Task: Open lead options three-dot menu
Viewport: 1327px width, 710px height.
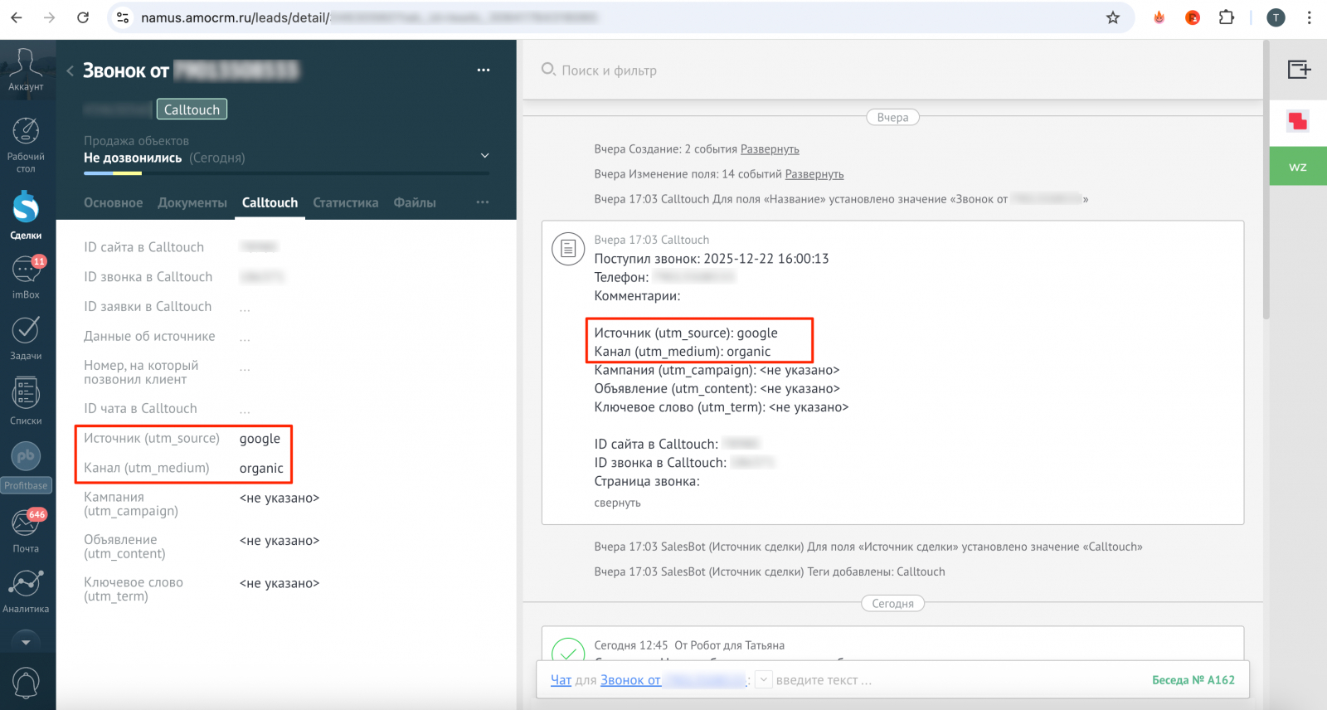Action: pyautogui.click(x=484, y=71)
